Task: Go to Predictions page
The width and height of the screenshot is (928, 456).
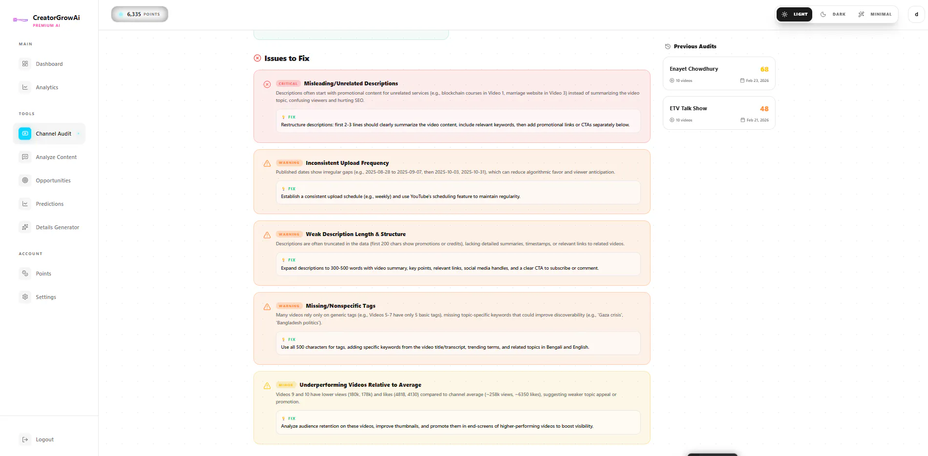Action: pyautogui.click(x=49, y=204)
